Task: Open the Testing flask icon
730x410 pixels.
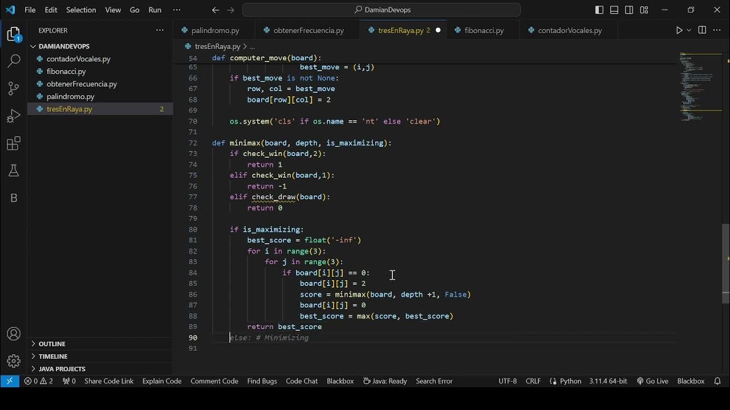Action: (x=14, y=170)
